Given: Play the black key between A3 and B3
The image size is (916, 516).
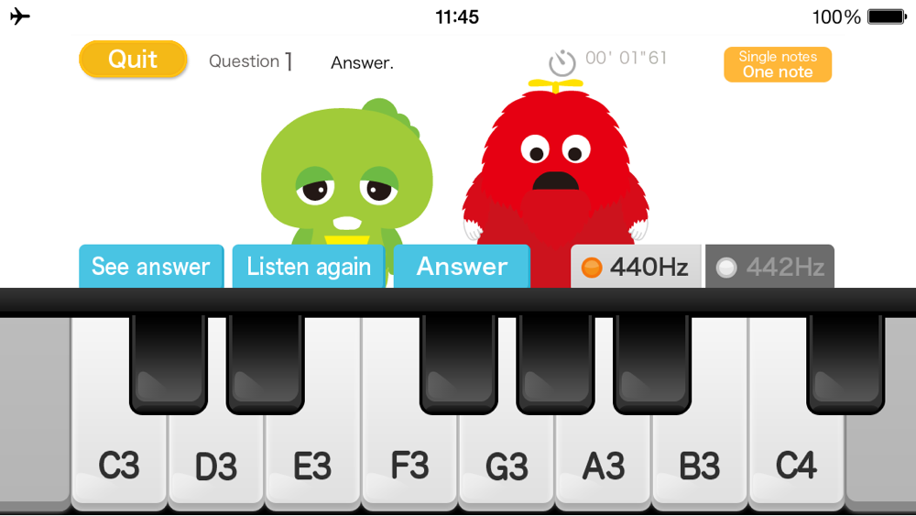Looking at the screenshot, I should [x=652, y=362].
